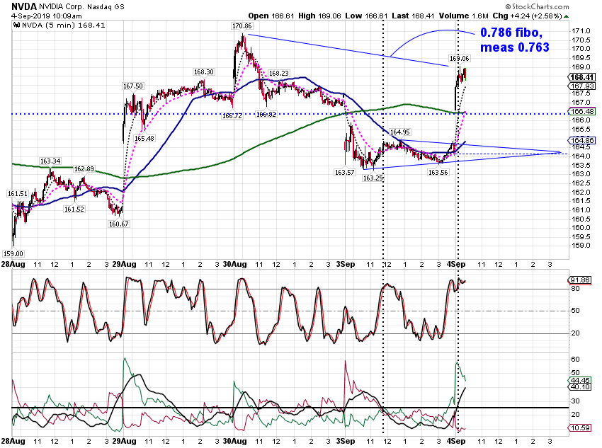Image resolution: width=602 pixels, height=448 pixels.
Task: Click the Chg +4.24 (+2.58%) readout
Action: click(x=527, y=16)
